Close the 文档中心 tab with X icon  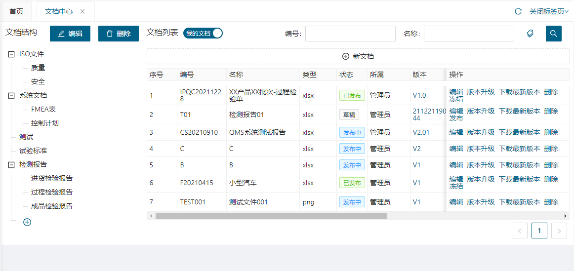(x=82, y=11)
